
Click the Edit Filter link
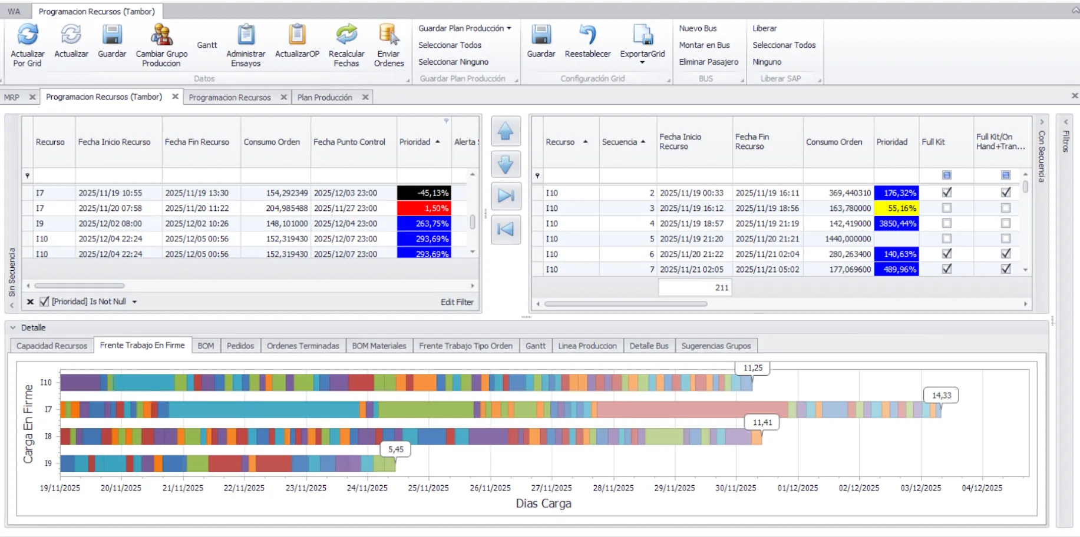pos(457,301)
